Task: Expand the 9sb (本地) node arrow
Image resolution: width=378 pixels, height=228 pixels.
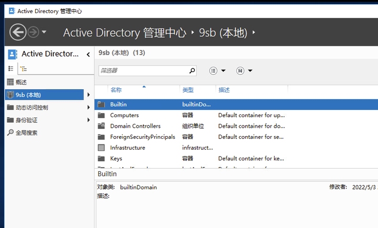Action: pos(88,95)
